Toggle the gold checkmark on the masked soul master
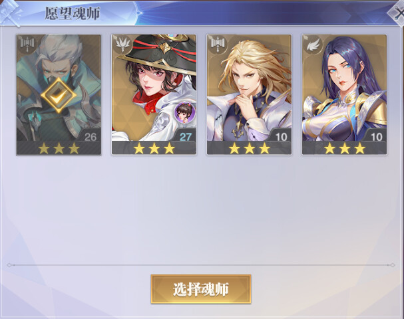 (x=59, y=95)
